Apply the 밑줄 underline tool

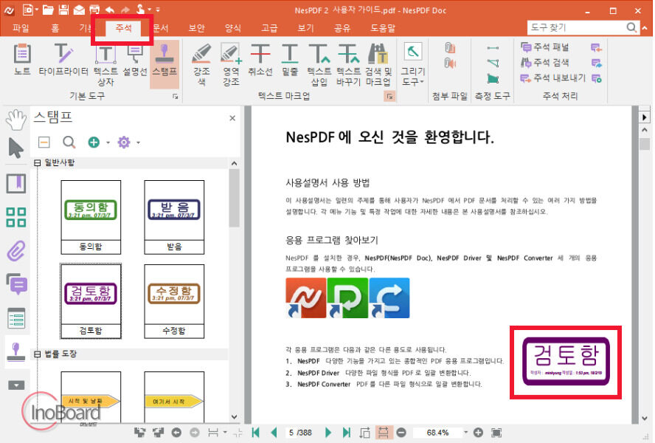[x=290, y=60]
